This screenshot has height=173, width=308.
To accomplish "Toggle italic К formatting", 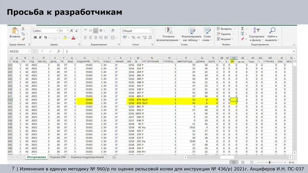I will pos(40,37).
